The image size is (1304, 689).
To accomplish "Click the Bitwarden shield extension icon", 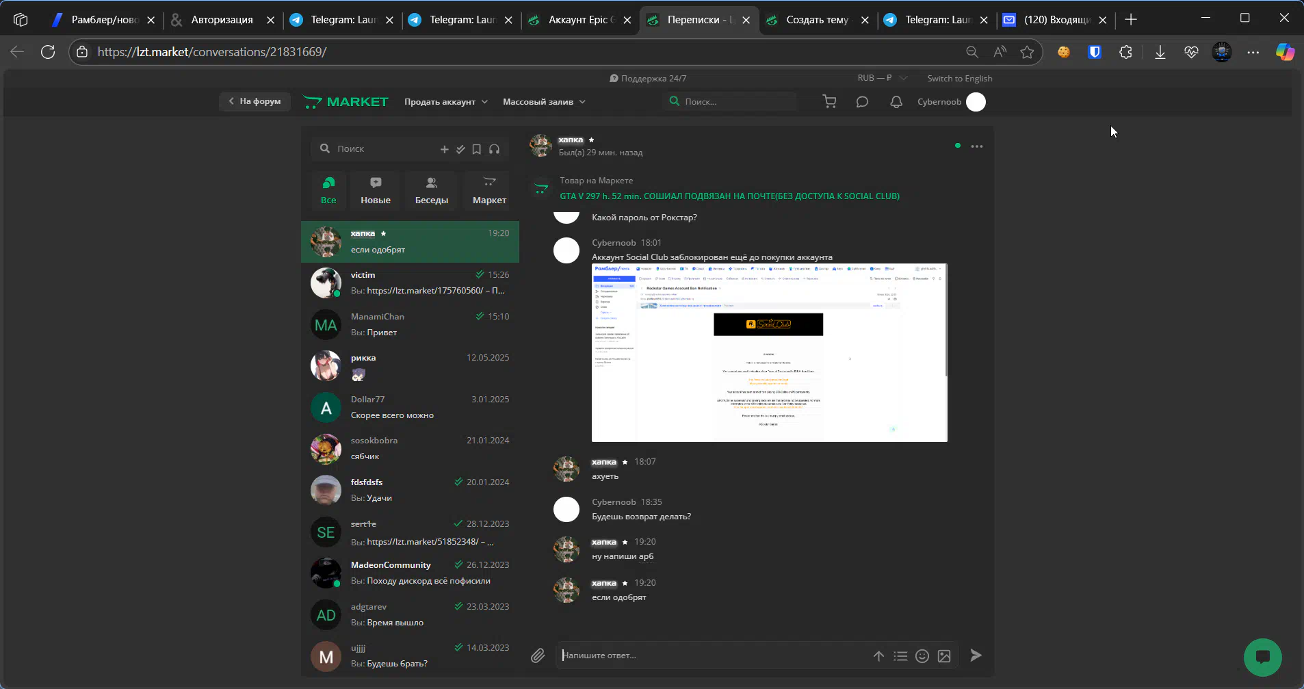I will click(x=1094, y=52).
